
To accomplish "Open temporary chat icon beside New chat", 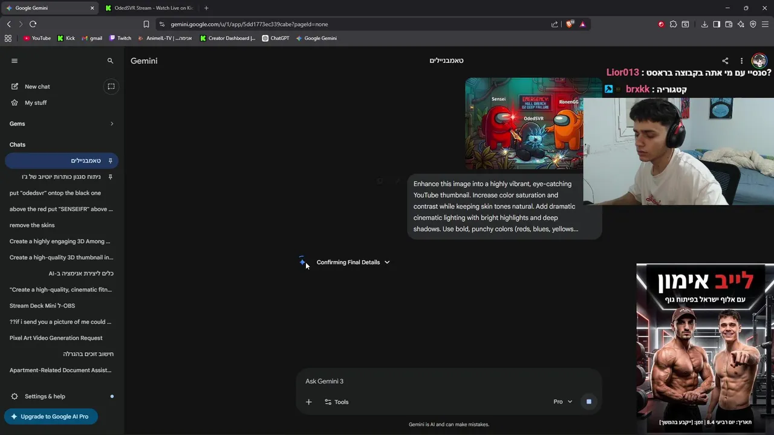I will (x=111, y=86).
